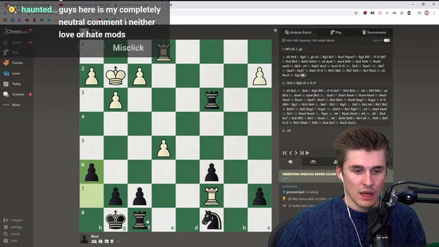Click the red shield extension icon

tap(365, 13)
